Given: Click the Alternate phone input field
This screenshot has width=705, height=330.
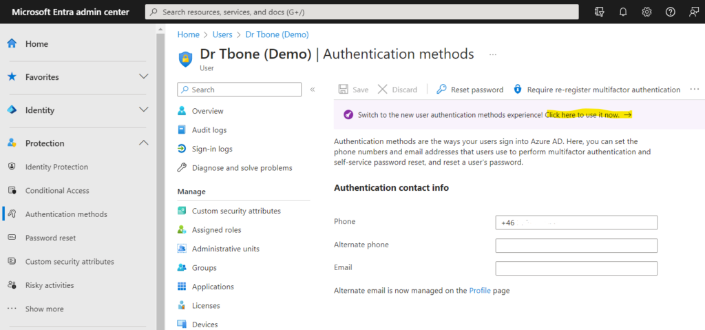Looking at the screenshot, I should [x=576, y=245].
